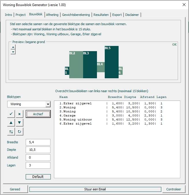Open the Gewichtsberekening tab
The width and height of the screenshot is (189, 195).
(76, 15)
